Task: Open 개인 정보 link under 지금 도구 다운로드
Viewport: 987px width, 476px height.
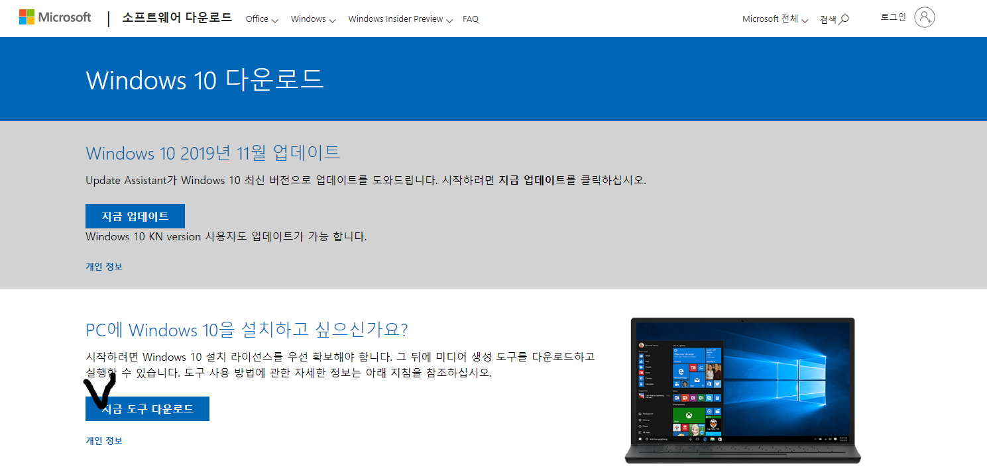Action: coord(104,440)
